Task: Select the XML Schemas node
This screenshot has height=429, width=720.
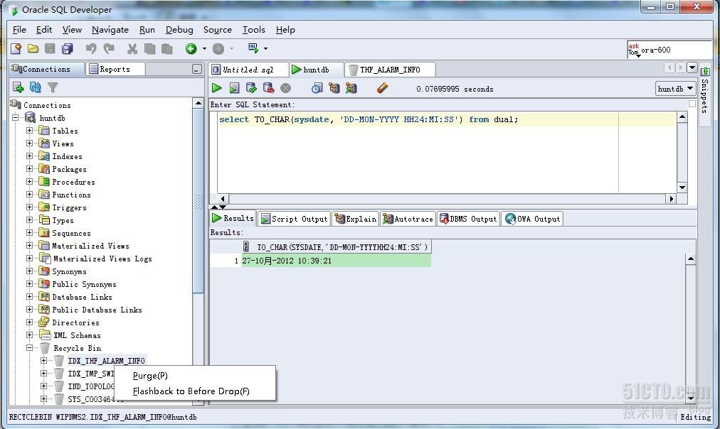Action: pos(77,335)
